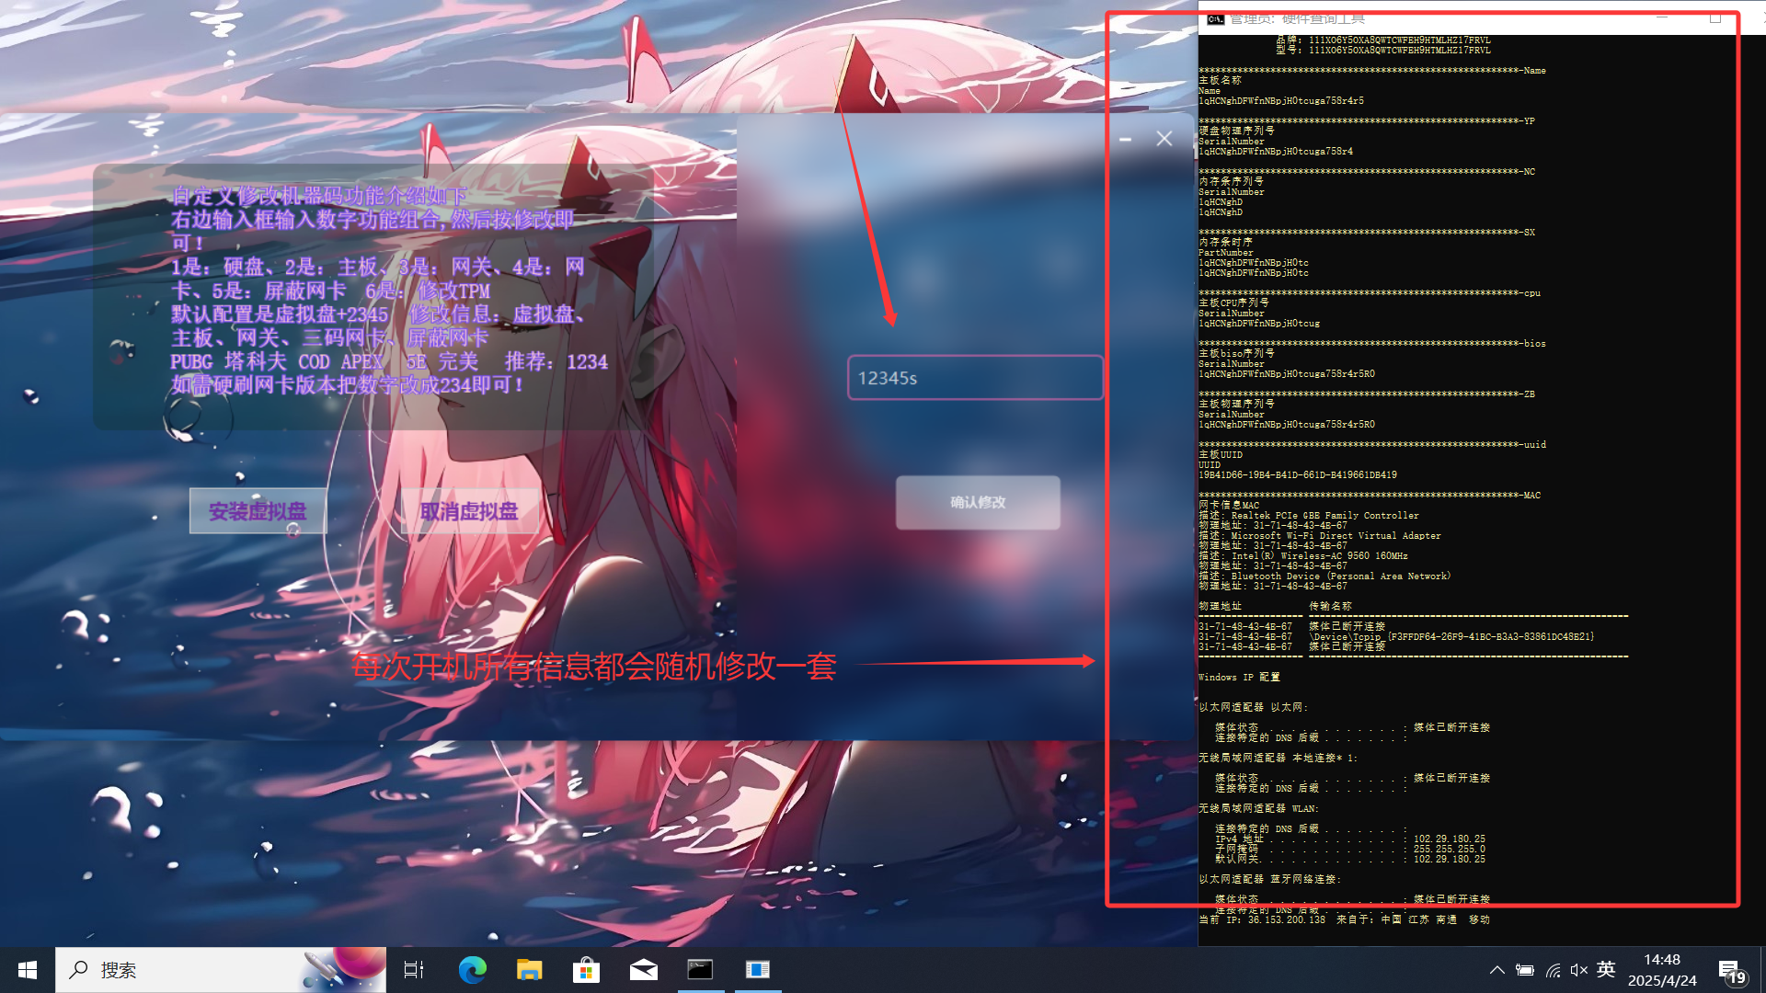Click the 安装虚拟盘 button

[x=258, y=511]
